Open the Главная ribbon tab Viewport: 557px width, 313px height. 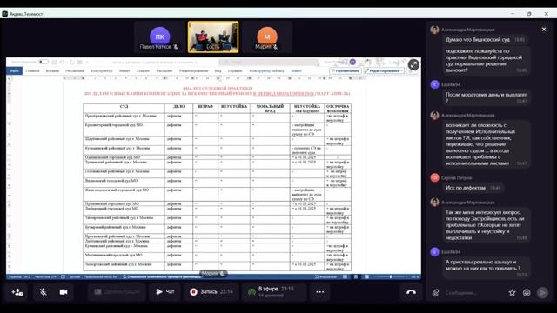click(x=33, y=71)
